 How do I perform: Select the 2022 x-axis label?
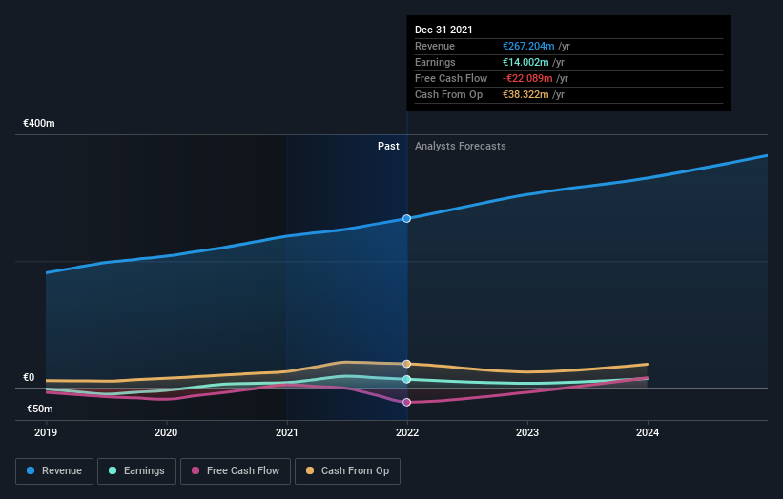coord(407,432)
